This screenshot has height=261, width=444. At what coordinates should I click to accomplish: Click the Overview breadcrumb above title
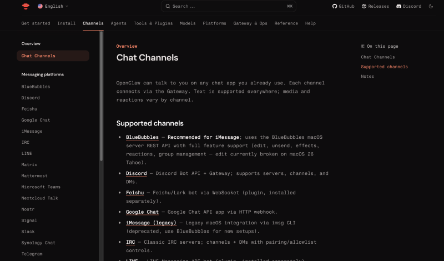tap(127, 46)
